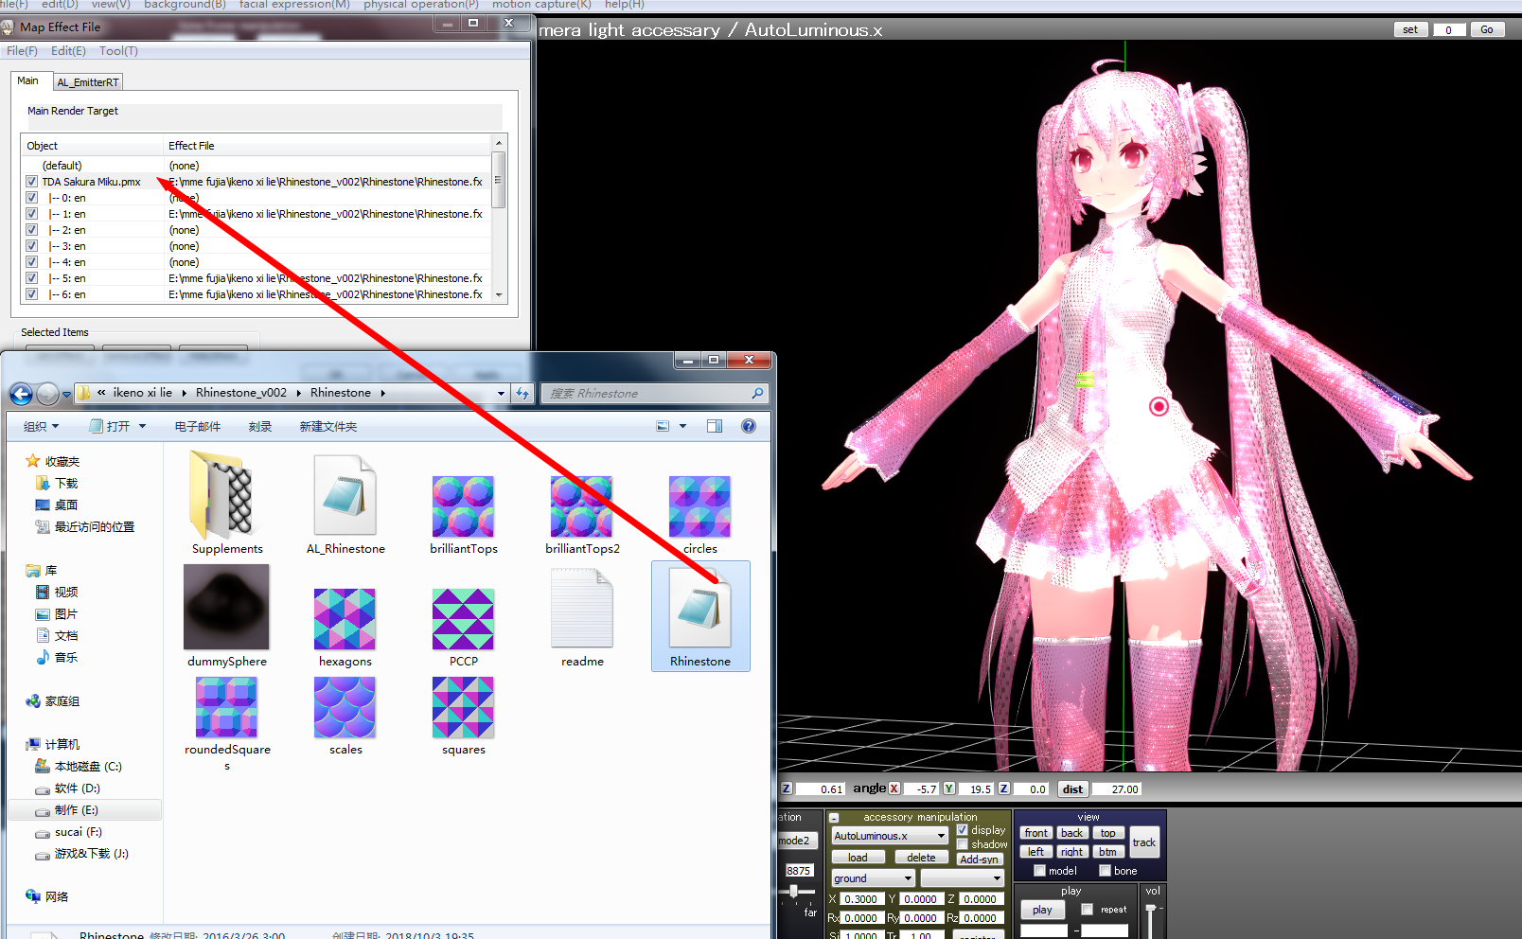Toggle accessory display checkbox
1522x939 pixels.
pyautogui.click(x=962, y=830)
